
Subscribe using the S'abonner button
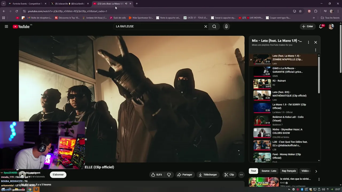coord(58,175)
